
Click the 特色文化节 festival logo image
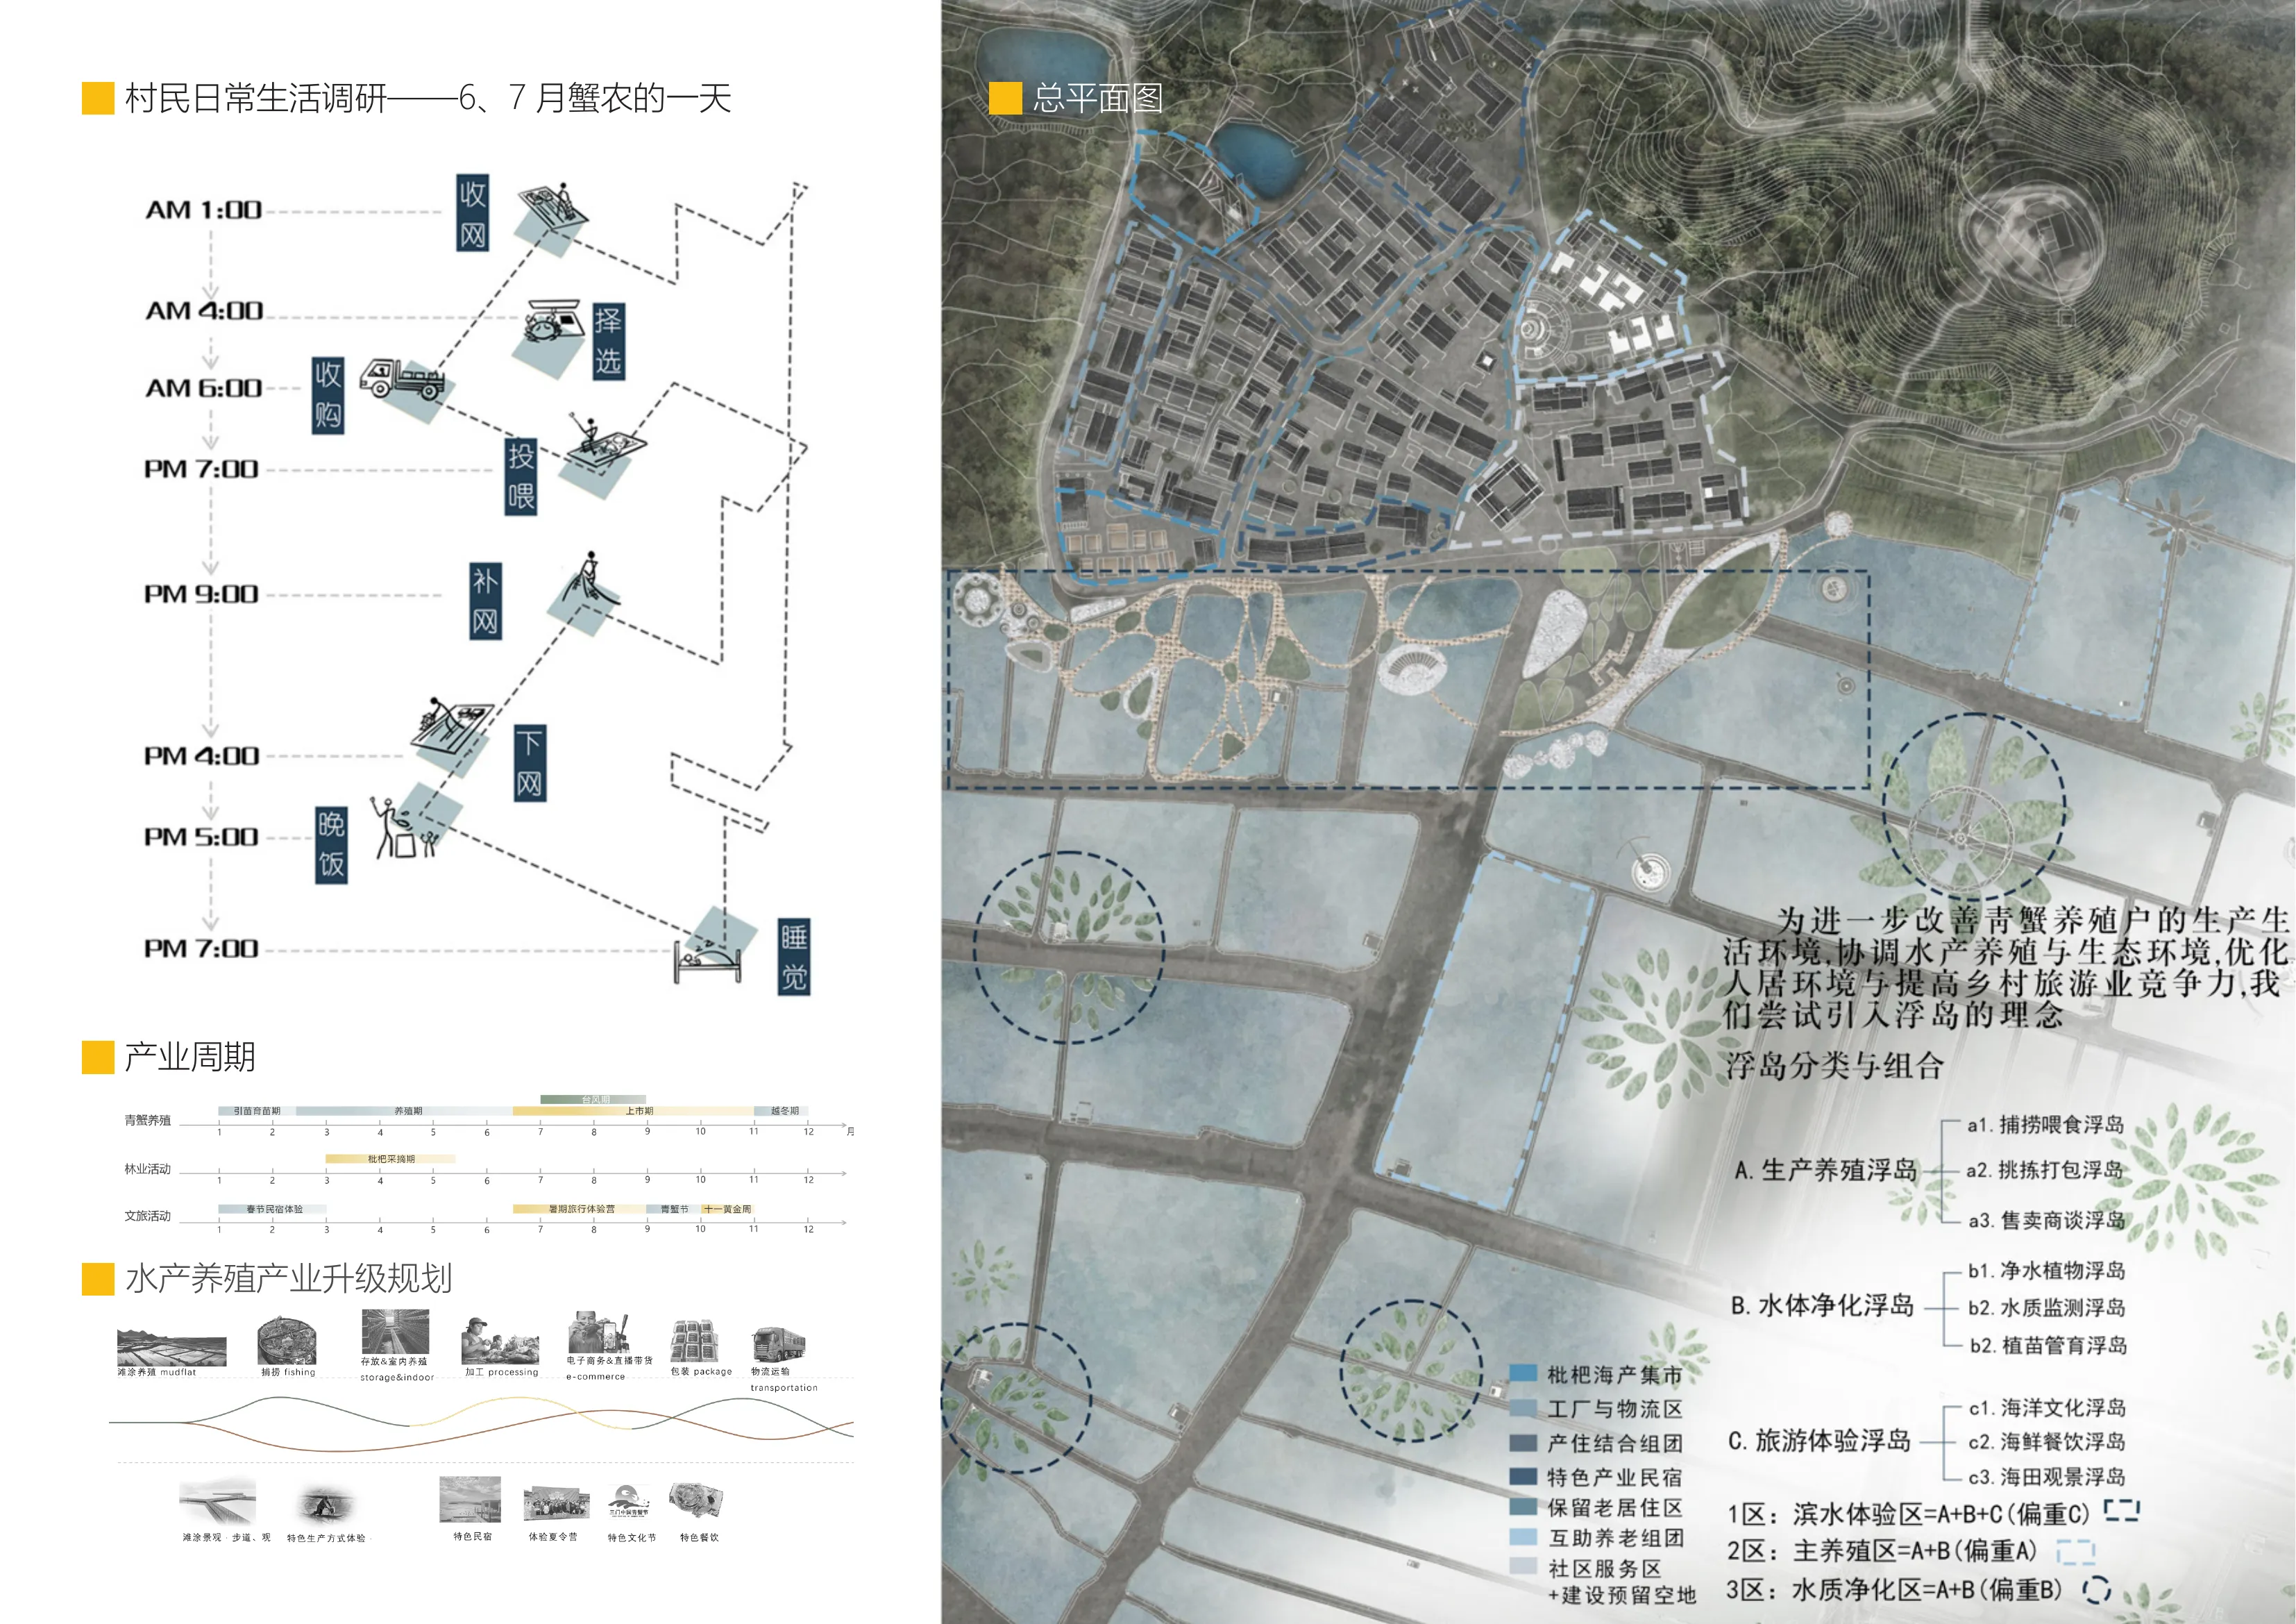629,1501
